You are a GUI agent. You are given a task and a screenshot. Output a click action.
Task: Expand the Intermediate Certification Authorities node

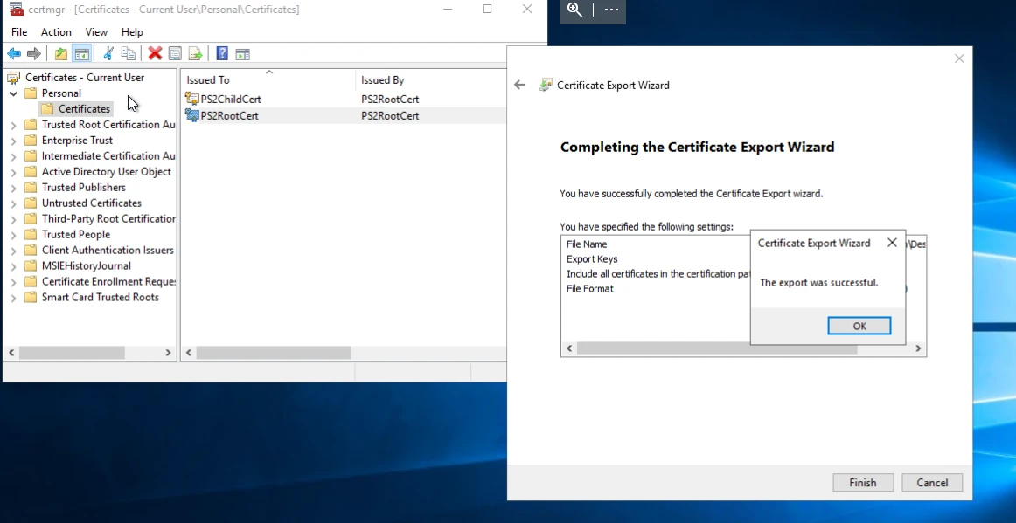click(x=15, y=155)
